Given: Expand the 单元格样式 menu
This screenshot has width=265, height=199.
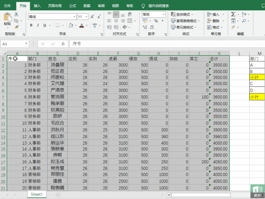Looking at the screenshot, I should point(195,27).
